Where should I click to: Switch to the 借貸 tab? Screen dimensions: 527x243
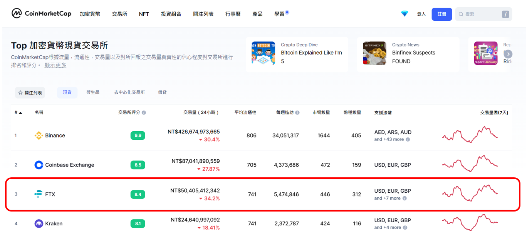pyautogui.click(x=163, y=93)
